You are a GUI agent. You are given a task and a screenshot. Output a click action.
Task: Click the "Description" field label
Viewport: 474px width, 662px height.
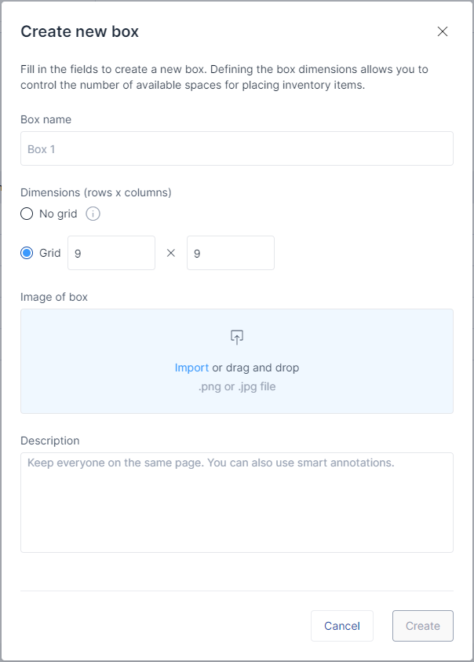click(x=50, y=441)
